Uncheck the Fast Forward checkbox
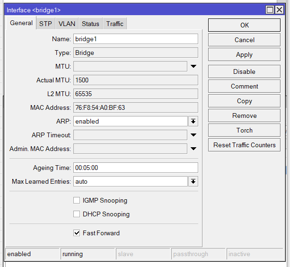Screen dimensions: 290x267 coord(77,233)
